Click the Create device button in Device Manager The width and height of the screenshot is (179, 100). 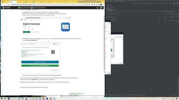point(110,9)
